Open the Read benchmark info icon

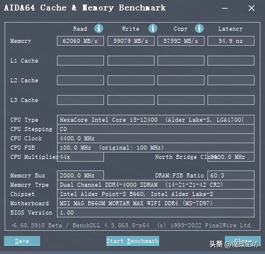point(99,29)
